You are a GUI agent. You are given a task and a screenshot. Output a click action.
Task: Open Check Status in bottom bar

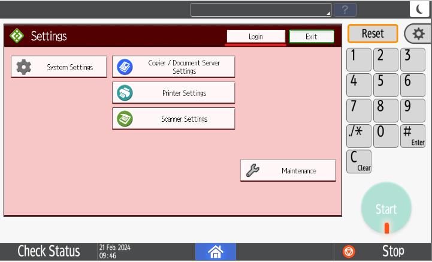pyautogui.click(x=48, y=251)
